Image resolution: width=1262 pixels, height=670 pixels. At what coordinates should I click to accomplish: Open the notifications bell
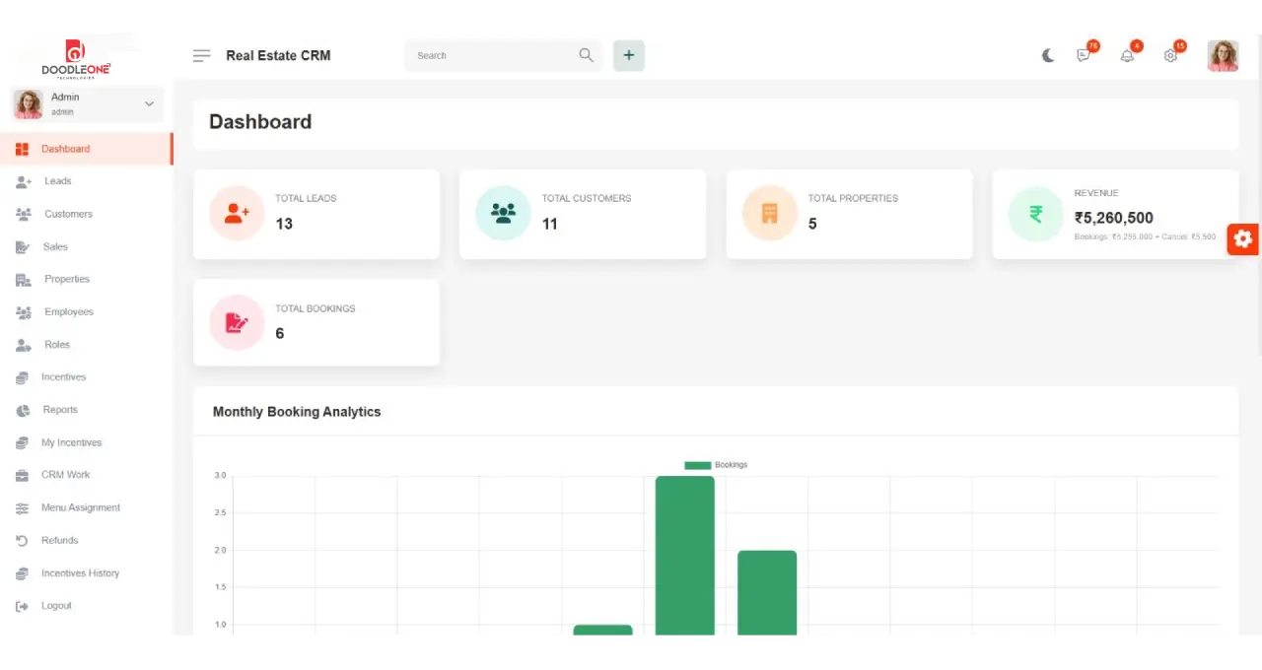[x=1127, y=55]
